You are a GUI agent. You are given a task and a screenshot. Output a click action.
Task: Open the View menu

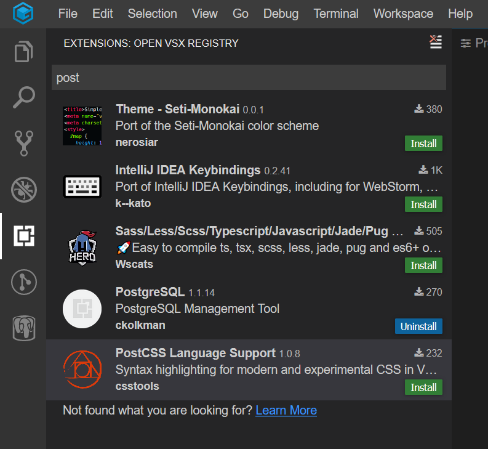204,14
